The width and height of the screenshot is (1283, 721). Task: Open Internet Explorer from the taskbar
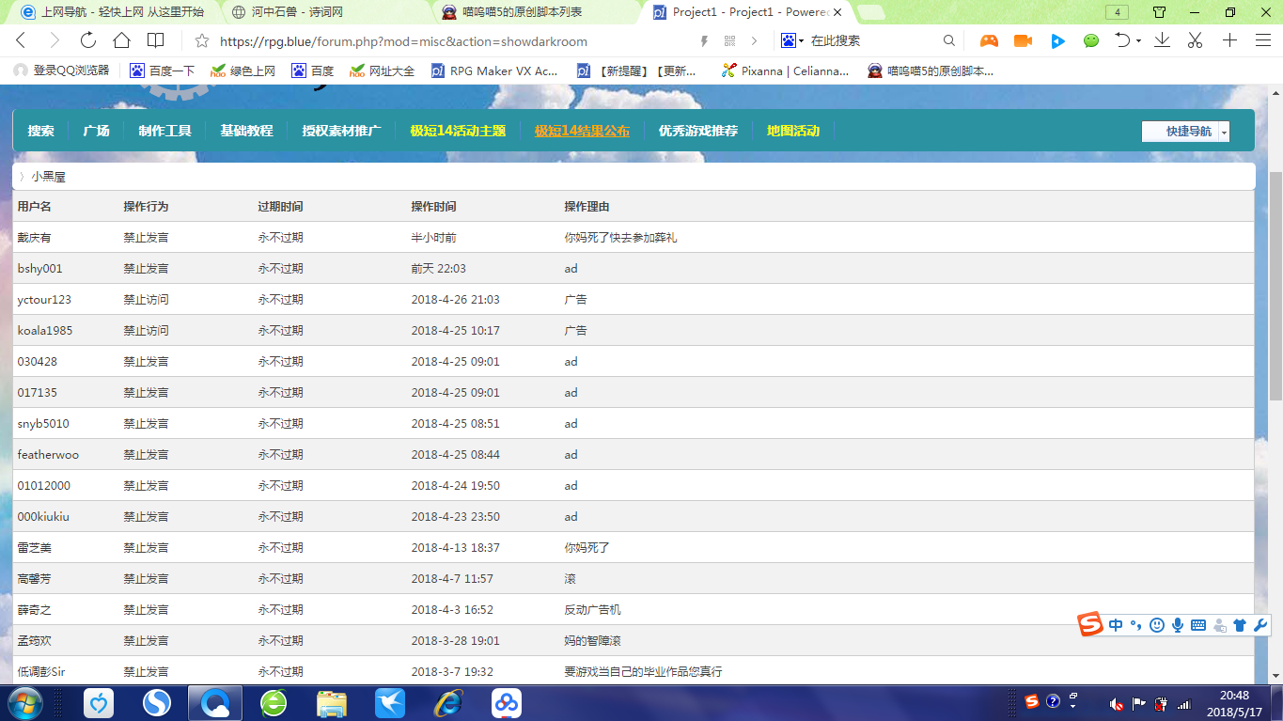pos(448,702)
